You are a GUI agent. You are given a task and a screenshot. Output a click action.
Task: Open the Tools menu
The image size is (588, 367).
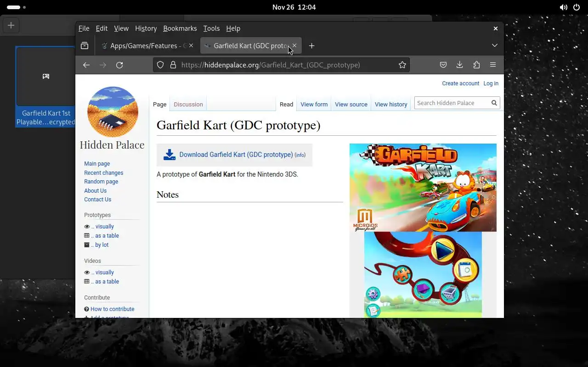pos(211,28)
